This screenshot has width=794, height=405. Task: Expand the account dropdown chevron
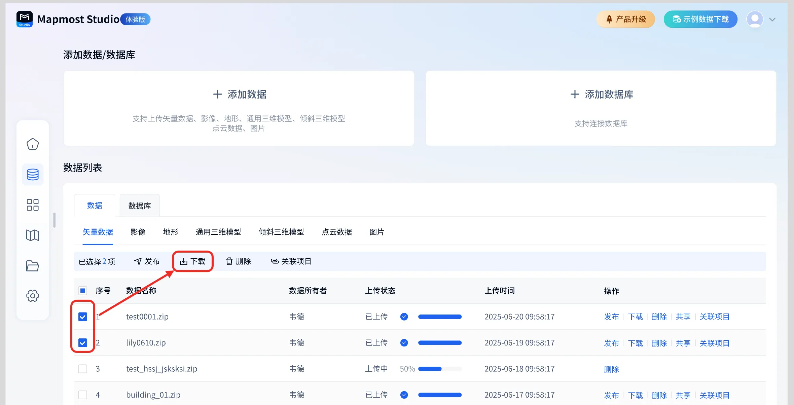click(x=772, y=20)
